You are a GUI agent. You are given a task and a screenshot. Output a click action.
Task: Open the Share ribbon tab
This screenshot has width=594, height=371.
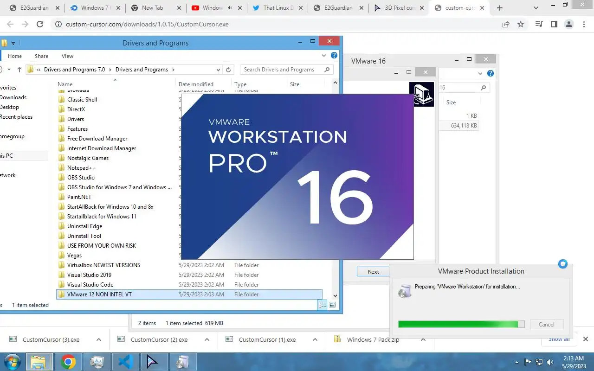41,56
